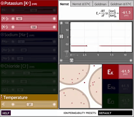Click the x-axis slider handle
The image size is (134, 117).
coord(72,60)
